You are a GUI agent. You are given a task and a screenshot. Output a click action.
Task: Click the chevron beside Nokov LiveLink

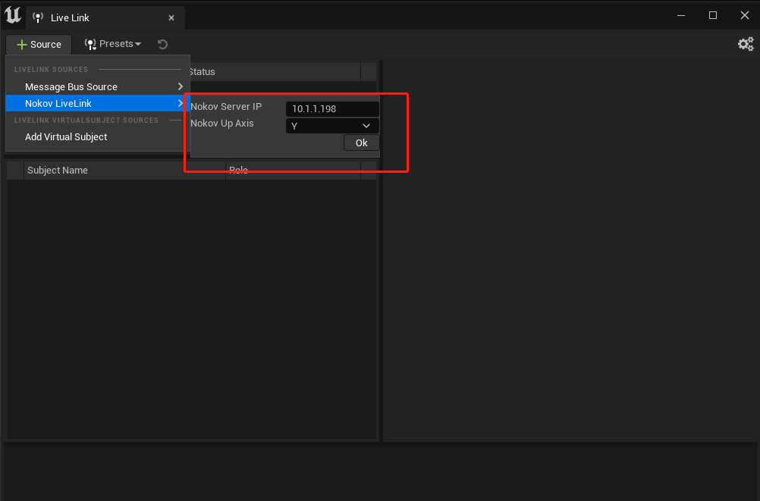click(x=181, y=103)
